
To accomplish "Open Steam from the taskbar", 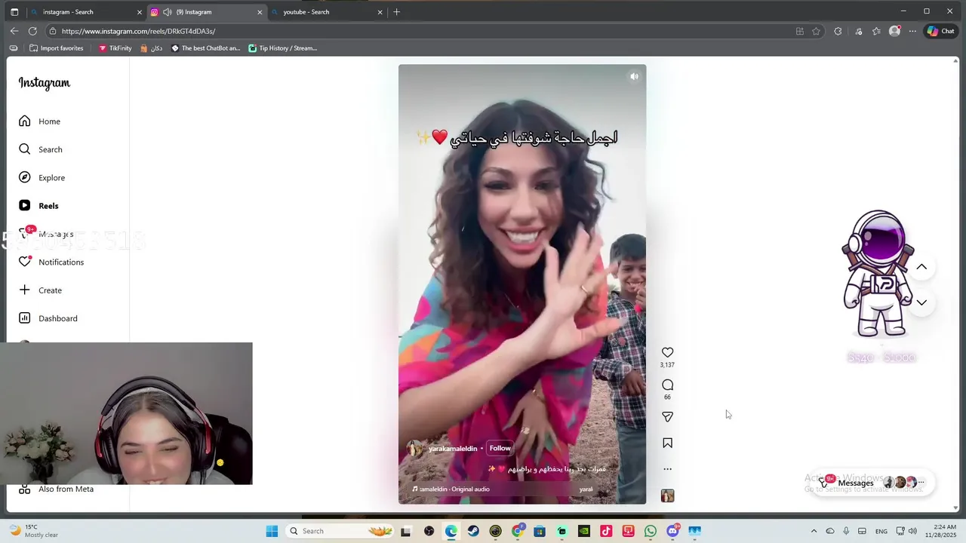I will coord(473,531).
